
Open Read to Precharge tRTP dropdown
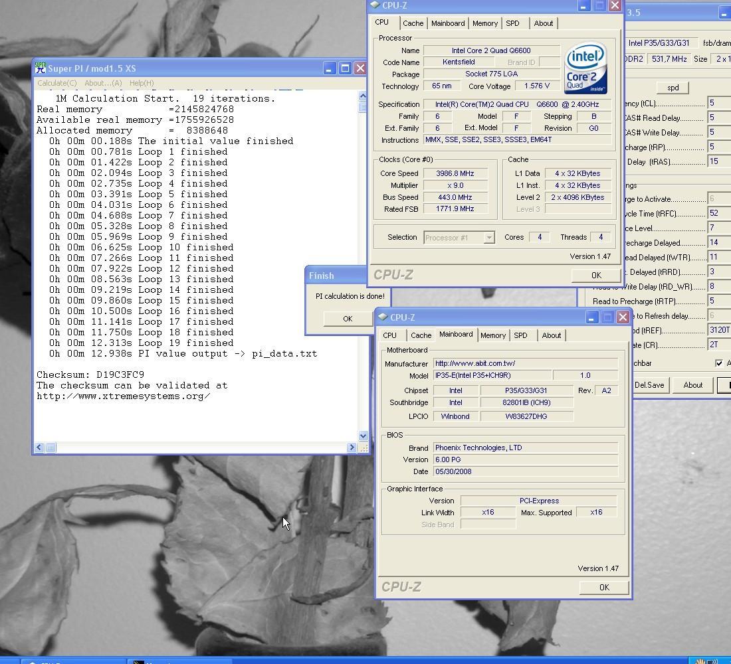719,301
